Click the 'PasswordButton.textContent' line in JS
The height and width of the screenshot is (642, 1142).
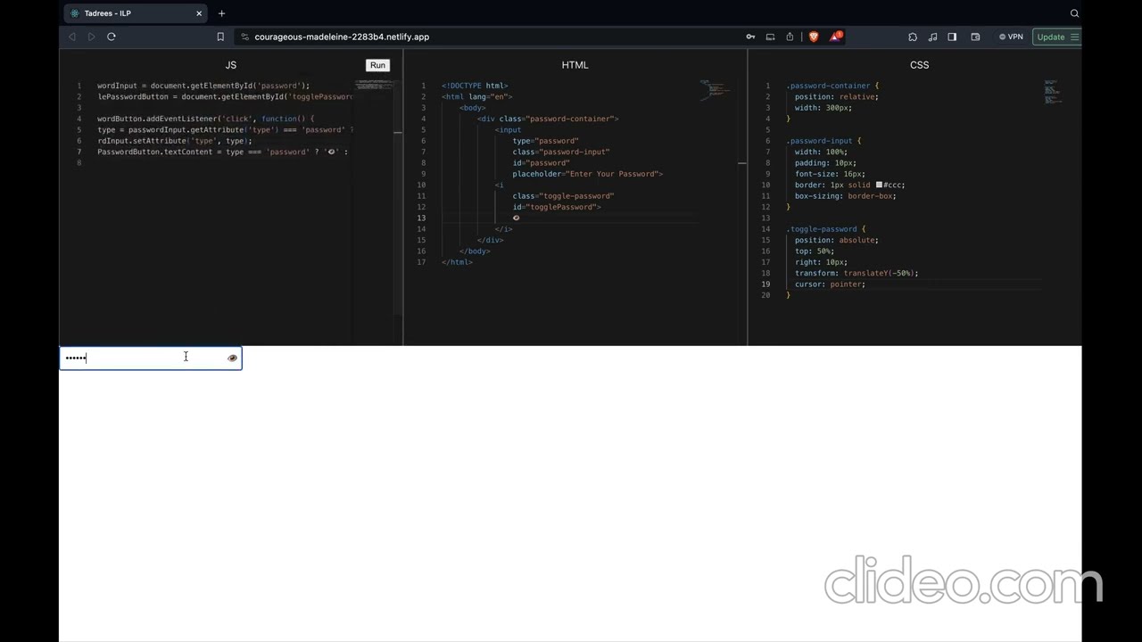tap(223, 152)
